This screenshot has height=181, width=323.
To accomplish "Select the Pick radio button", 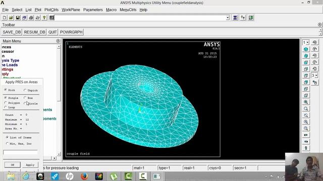I will 6,90.
